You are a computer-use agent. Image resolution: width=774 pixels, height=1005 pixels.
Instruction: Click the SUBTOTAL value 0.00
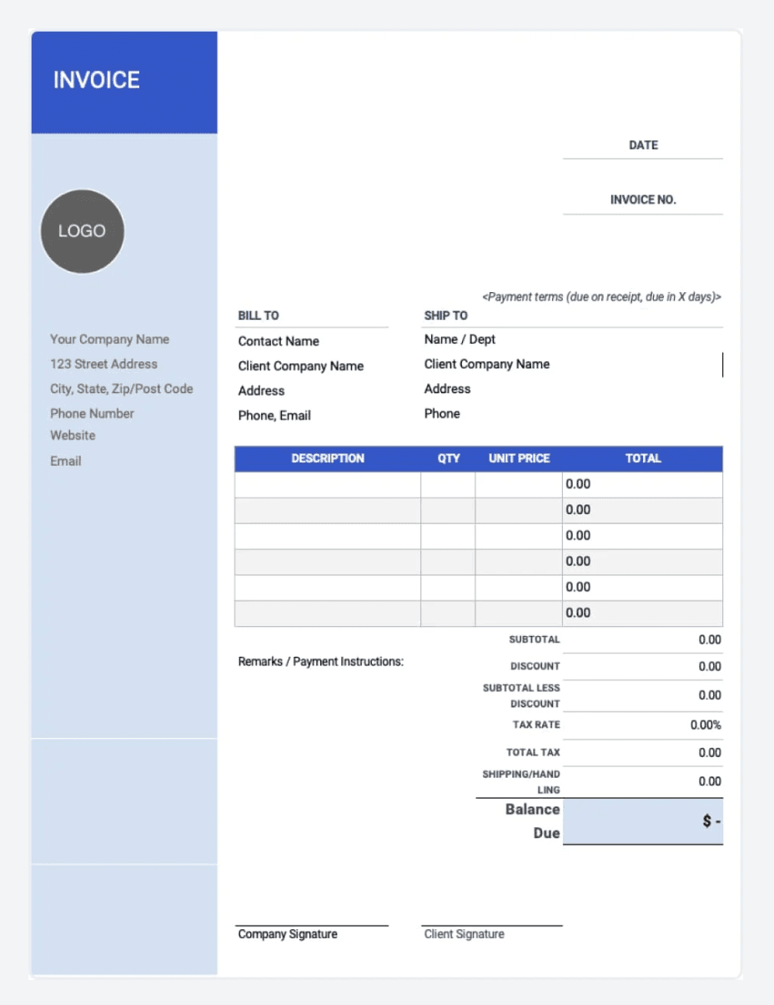click(x=710, y=640)
